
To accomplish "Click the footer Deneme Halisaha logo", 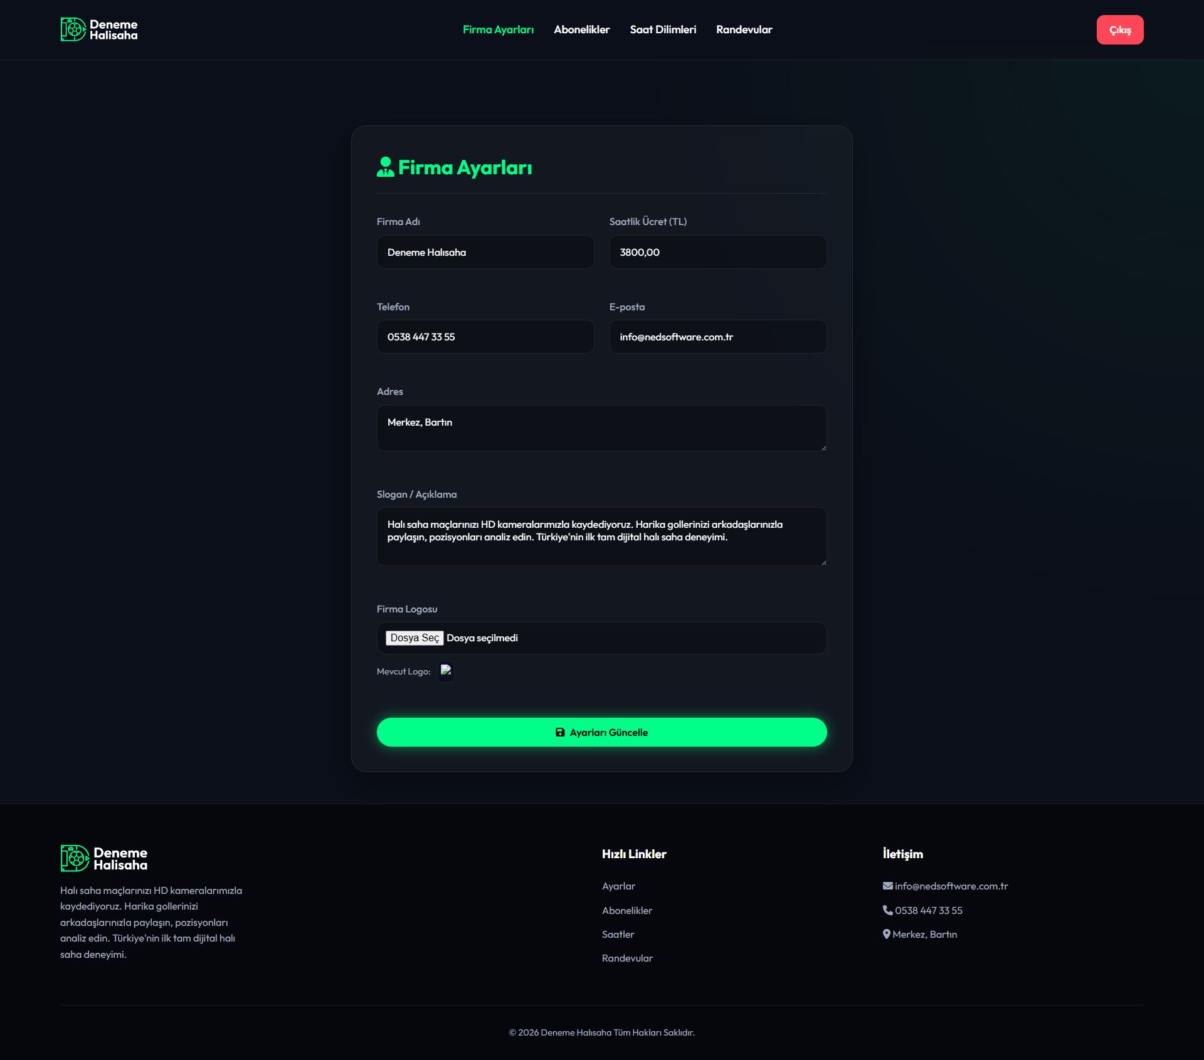I will (104, 858).
